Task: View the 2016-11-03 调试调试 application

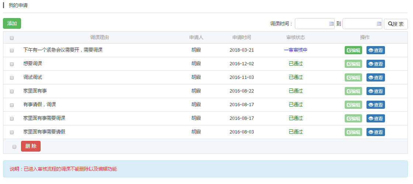Action: click(x=375, y=78)
